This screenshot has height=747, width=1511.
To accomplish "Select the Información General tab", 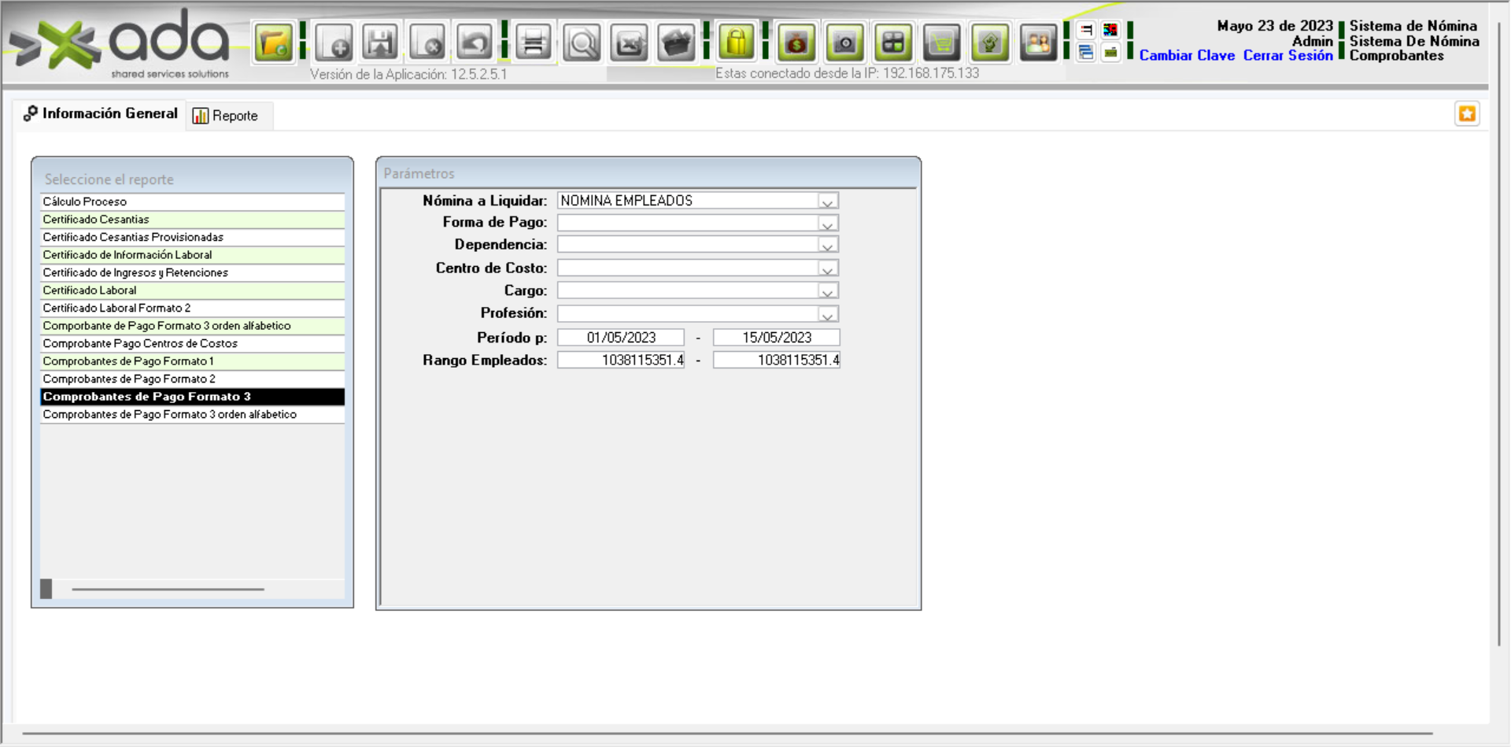I will tap(101, 114).
